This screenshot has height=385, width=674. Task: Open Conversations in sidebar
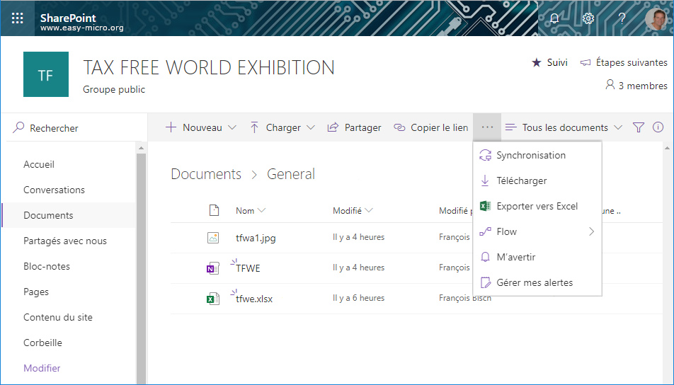pos(54,190)
